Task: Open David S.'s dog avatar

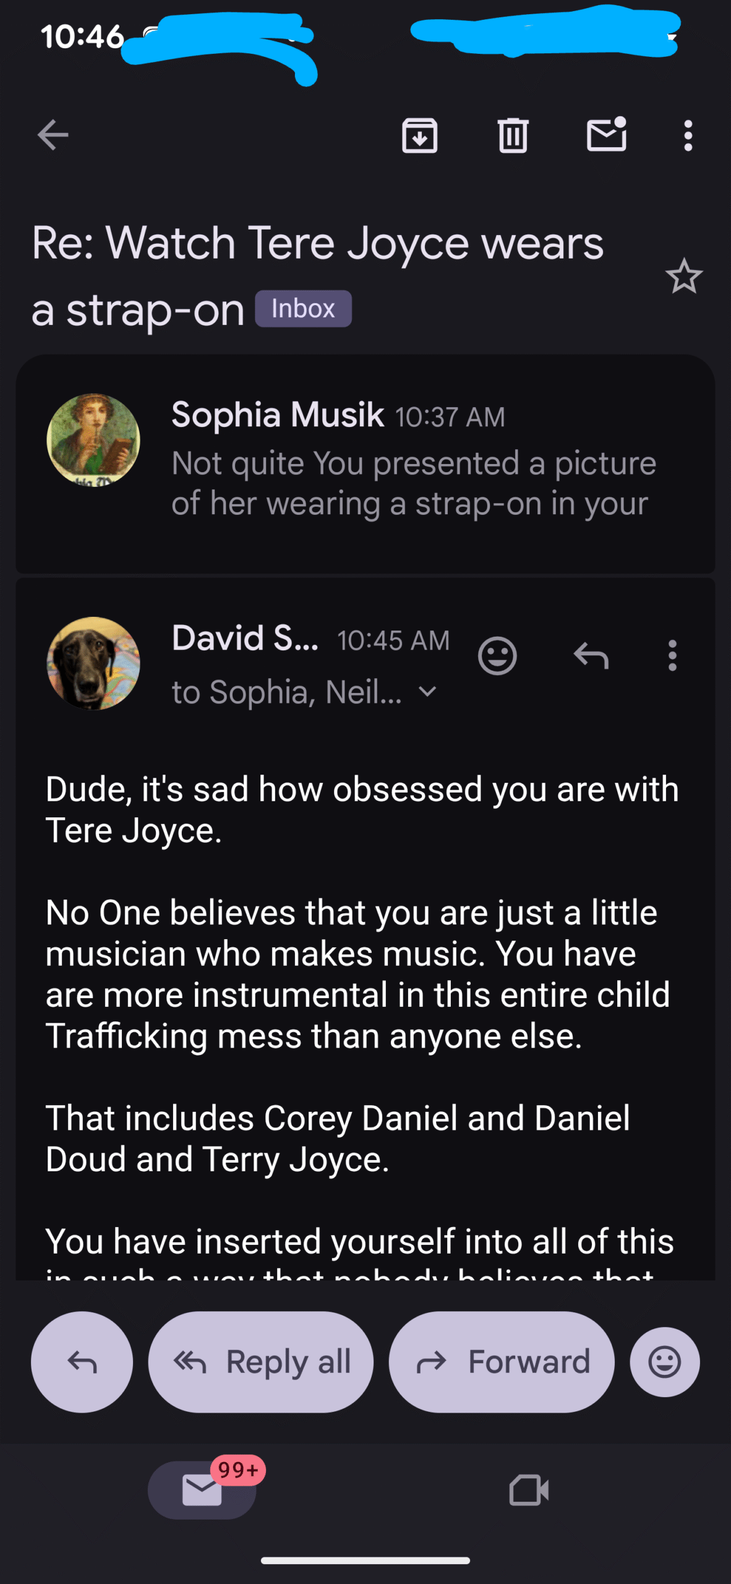Action: (x=93, y=663)
